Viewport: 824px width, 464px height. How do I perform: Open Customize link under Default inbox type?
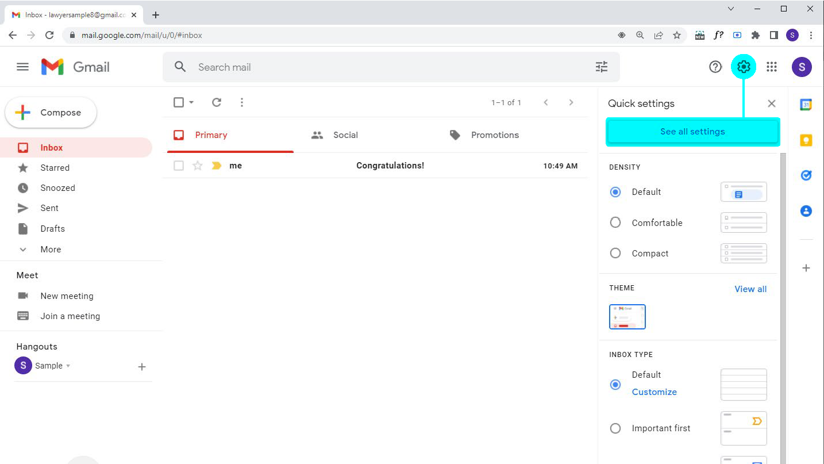[x=654, y=392]
